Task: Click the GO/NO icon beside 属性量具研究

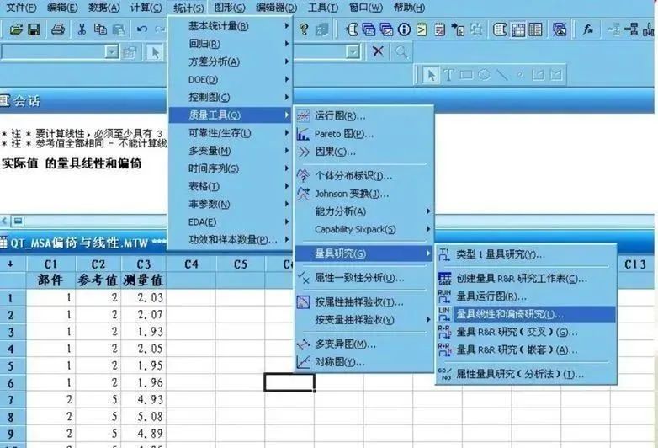Action: [444, 374]
